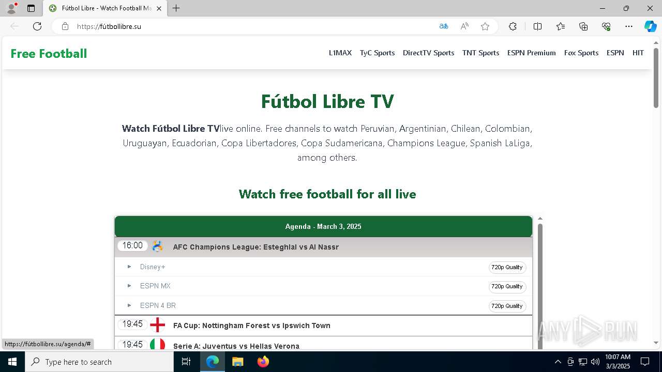
Task: Toggle the Split screen icon
Action: pos(537,26)
